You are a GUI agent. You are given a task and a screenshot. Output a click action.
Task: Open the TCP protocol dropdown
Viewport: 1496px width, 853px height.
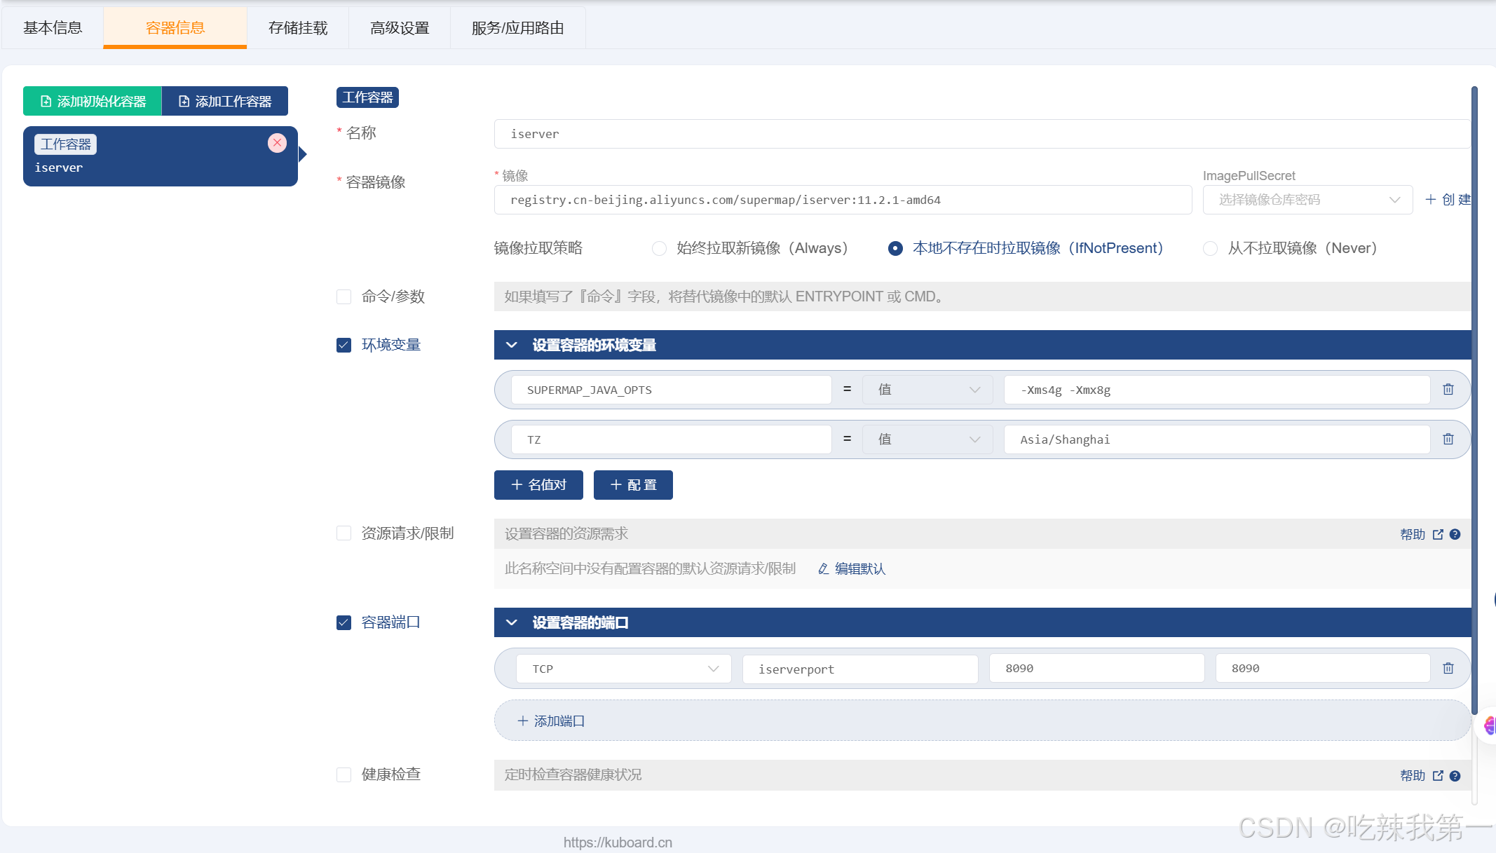pos(624,669)
